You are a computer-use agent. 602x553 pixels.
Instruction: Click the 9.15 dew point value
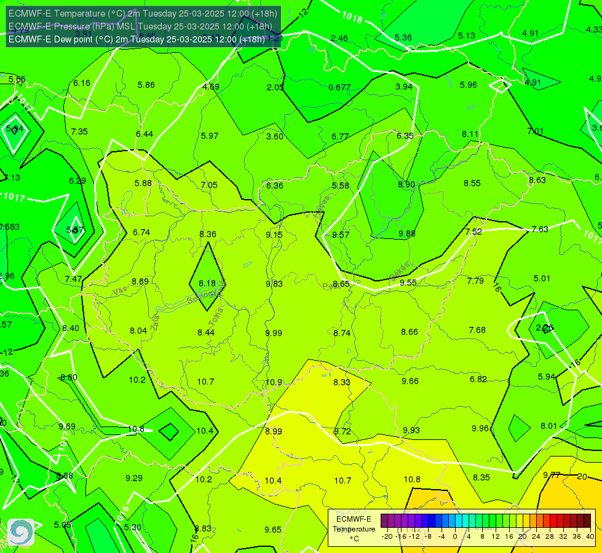(274, 235)
